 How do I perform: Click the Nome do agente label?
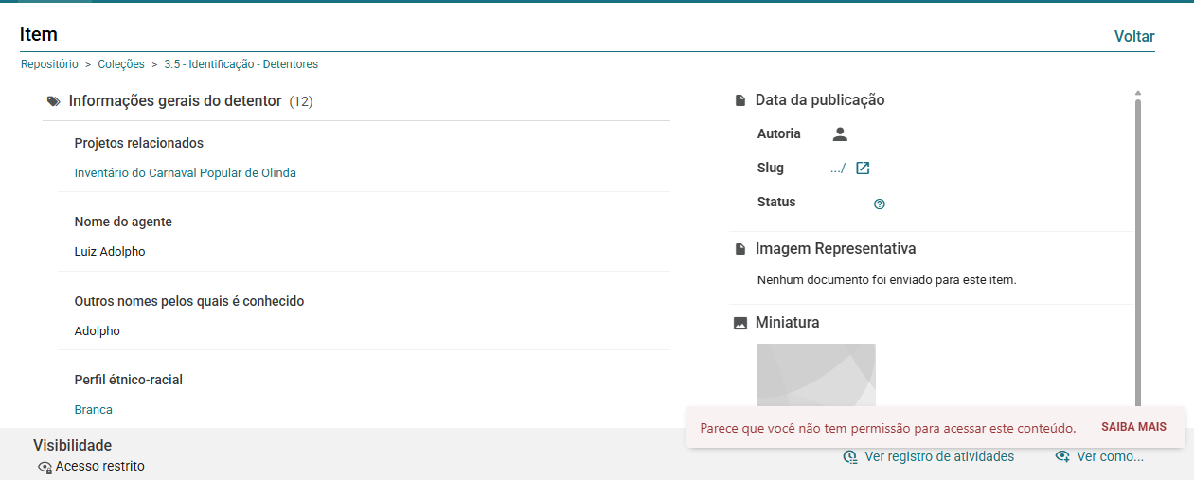pyautogui.click(x=123, y=222)
